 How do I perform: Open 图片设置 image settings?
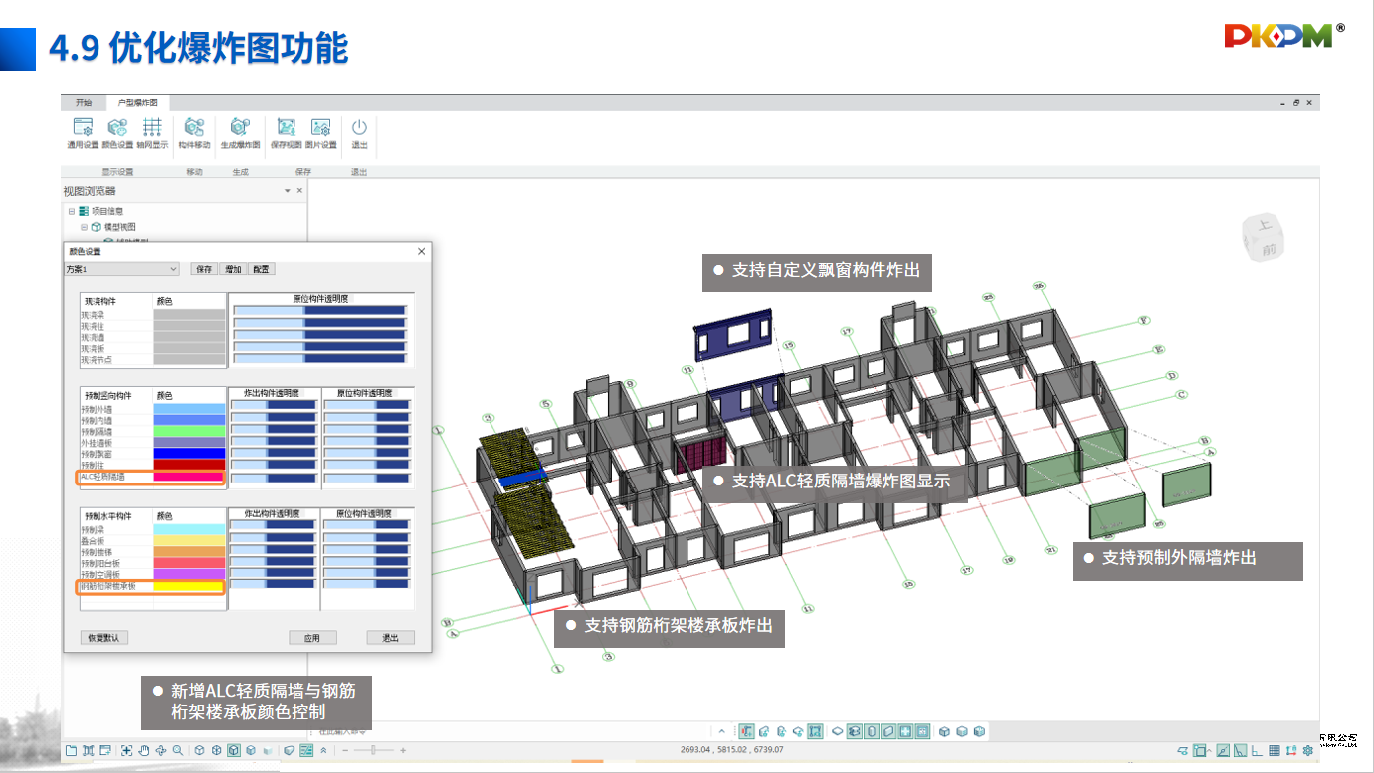pyautogui.click(x=320, y=128)
